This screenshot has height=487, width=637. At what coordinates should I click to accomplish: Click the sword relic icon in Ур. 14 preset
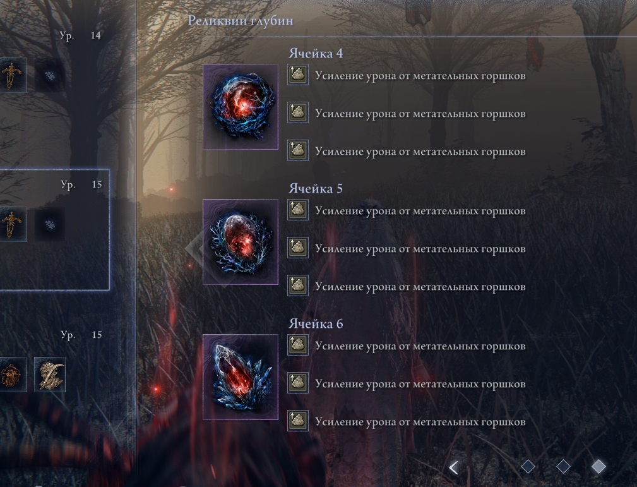pos(12,75)
